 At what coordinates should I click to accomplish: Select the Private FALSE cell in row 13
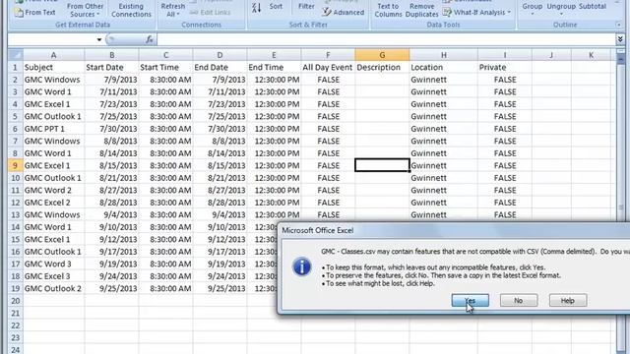click(505, 214)
